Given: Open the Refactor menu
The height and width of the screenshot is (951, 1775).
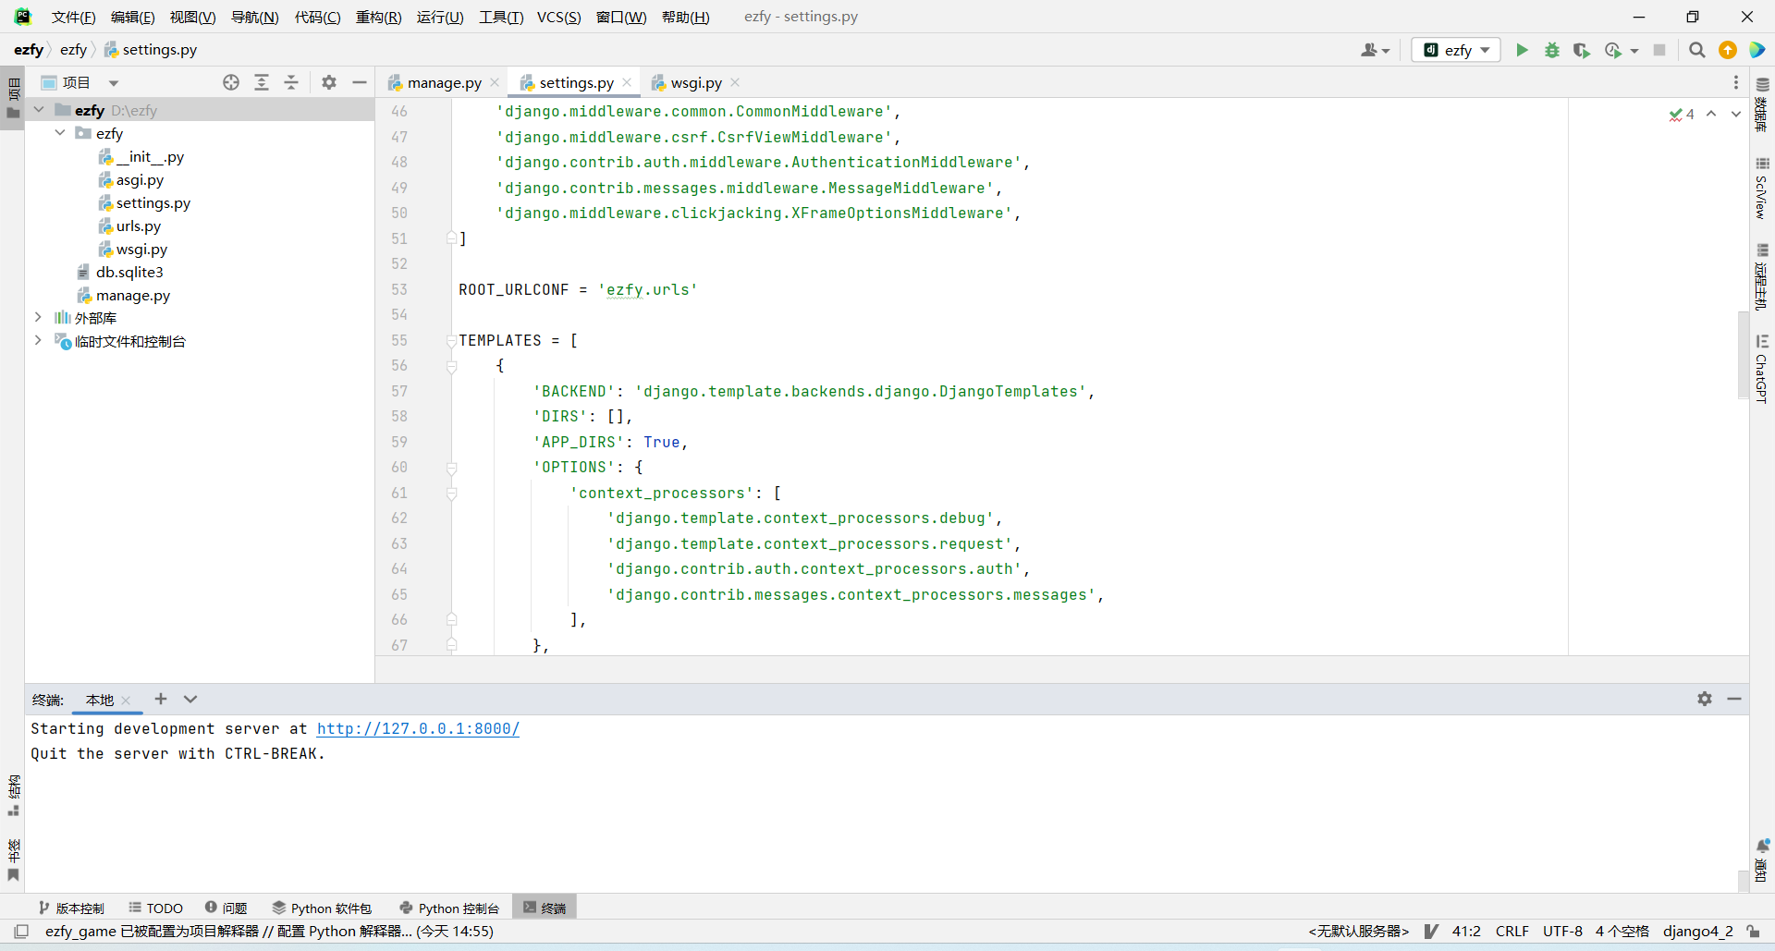Looking at the screenshot, I should pyautogui.click(x=379, y=17).
